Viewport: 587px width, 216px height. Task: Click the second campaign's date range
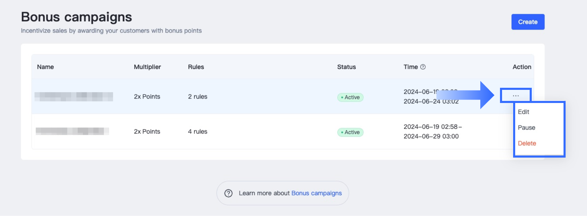(432, 132)
